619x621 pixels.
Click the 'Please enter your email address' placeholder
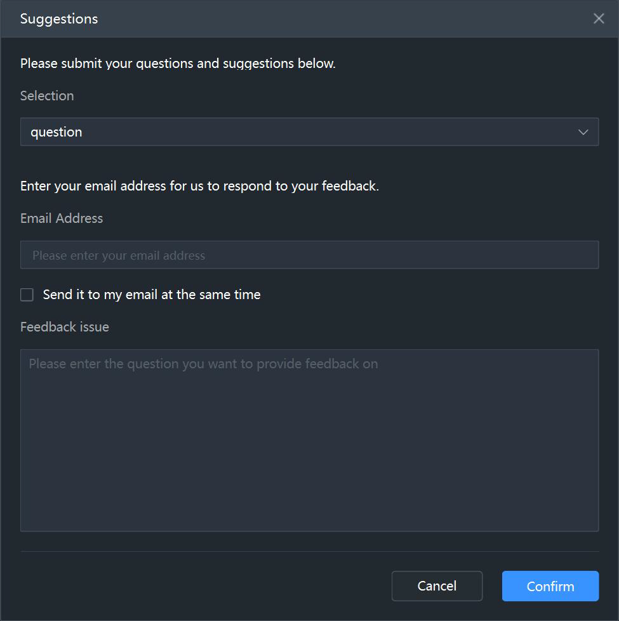[119, 255]
